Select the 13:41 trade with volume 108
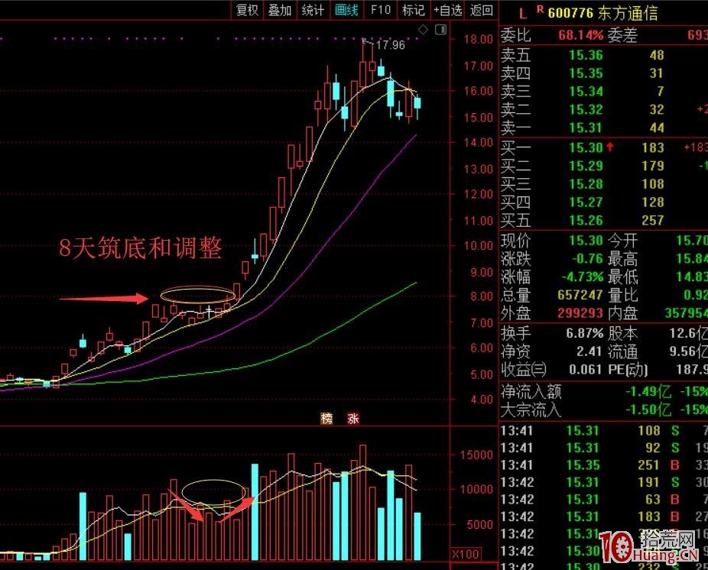708x570 pixels. coord(604,431)
